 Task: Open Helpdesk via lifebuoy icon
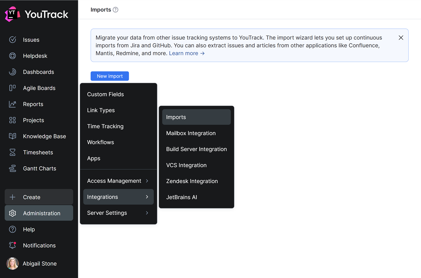click(x=13, y=56)
